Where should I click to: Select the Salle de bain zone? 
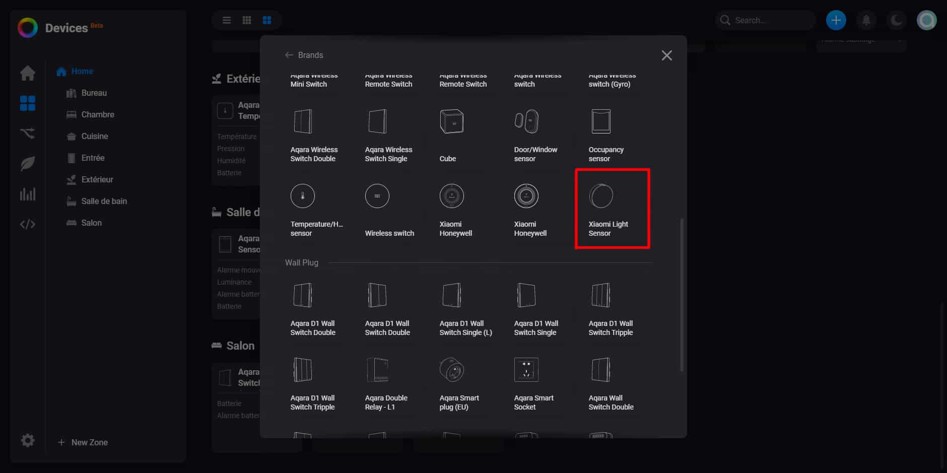click(97, 201)
